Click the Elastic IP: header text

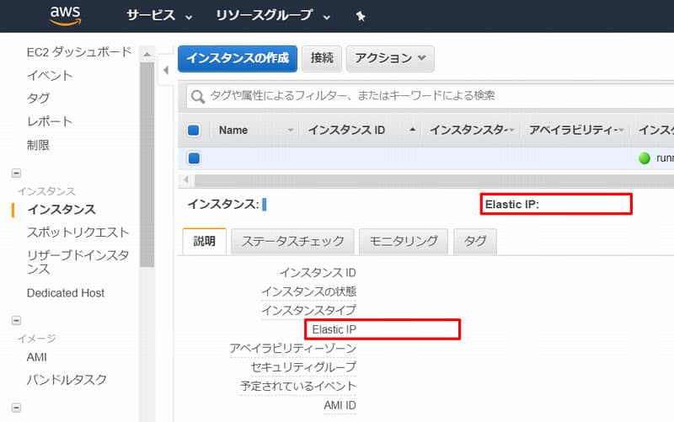(x=512, y=204)
